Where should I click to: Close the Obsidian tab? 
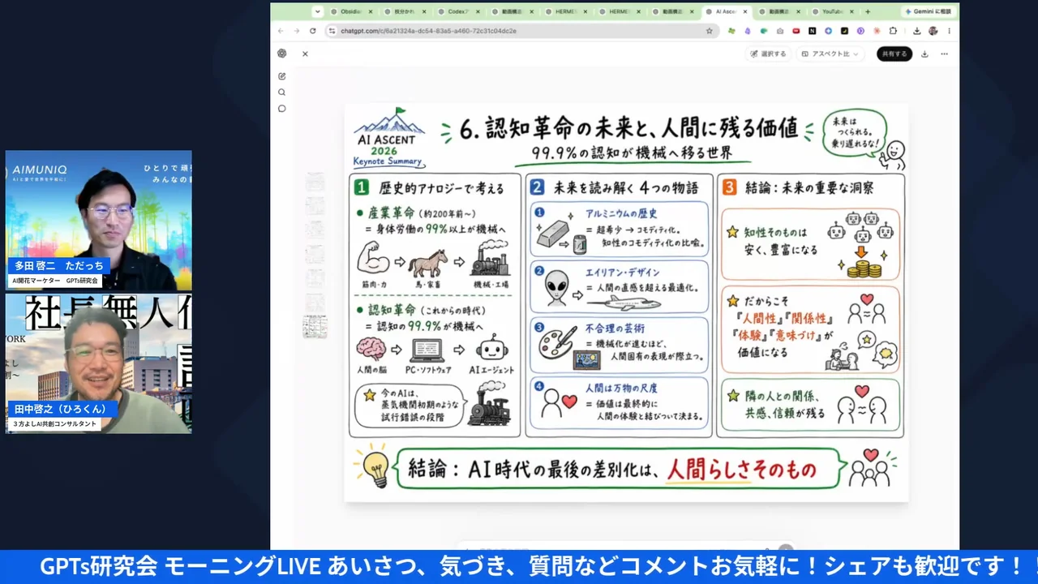coord(371,11)
